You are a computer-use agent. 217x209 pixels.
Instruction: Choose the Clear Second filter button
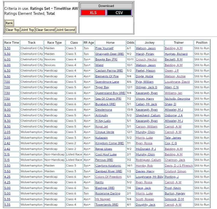pos(45,30)
